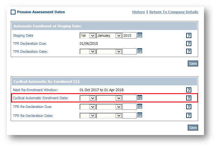The height and width of the screenshot is (145, 214).
Task: Click help icon for Staging Date
Action: [189, 35]
